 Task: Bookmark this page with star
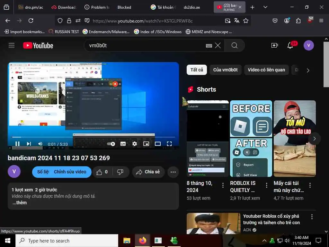(x=246, y=21)
